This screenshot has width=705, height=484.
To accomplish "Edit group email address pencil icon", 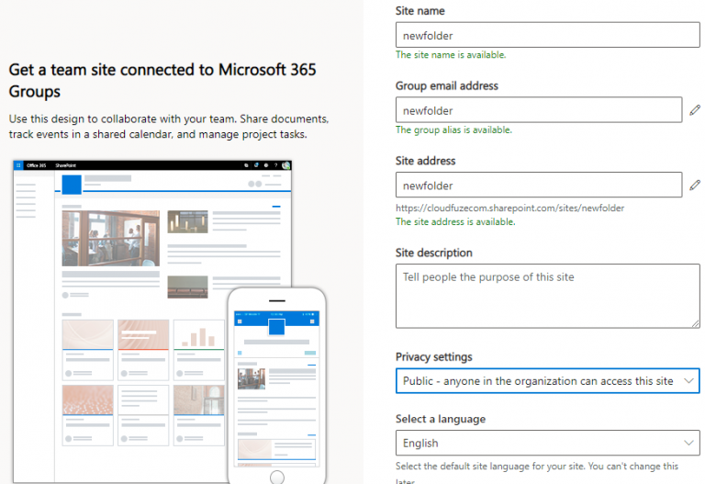I will (695, 110).
